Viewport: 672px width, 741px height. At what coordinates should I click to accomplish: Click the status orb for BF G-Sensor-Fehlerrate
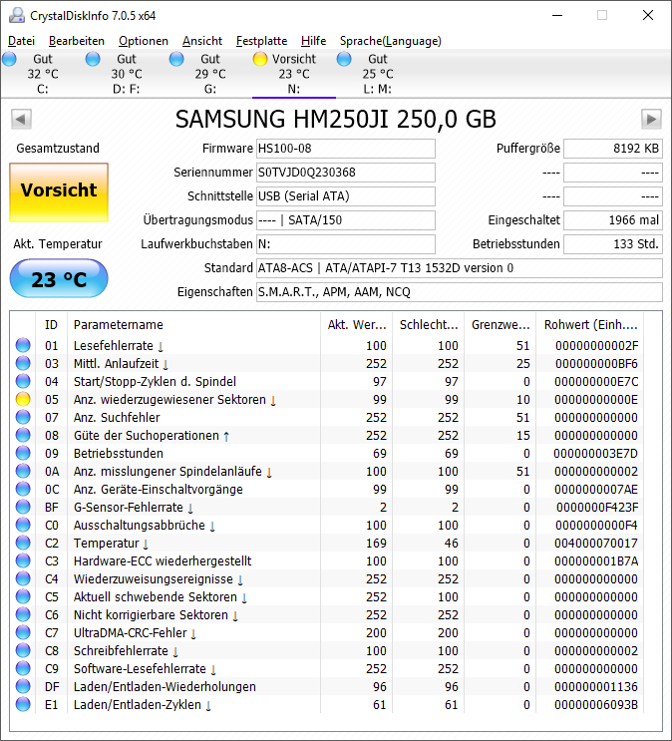23,507
